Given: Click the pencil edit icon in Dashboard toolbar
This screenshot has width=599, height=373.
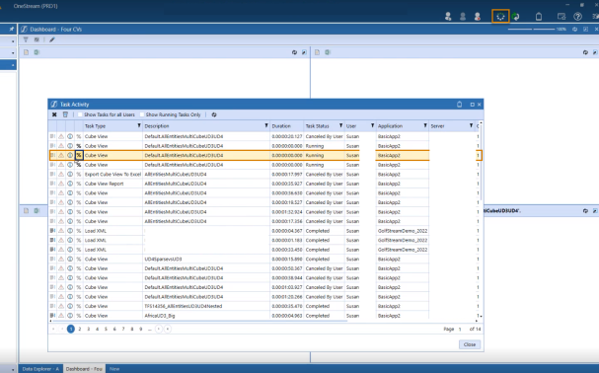Looking at the screenshot, I should click(x=52, y=39).
